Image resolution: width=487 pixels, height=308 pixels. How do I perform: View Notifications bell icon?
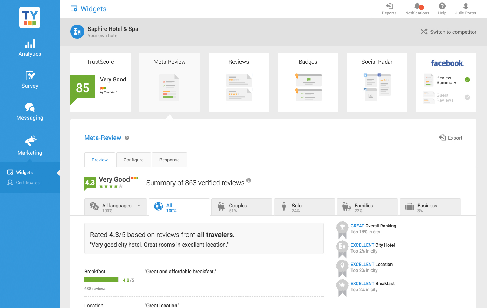417,6
